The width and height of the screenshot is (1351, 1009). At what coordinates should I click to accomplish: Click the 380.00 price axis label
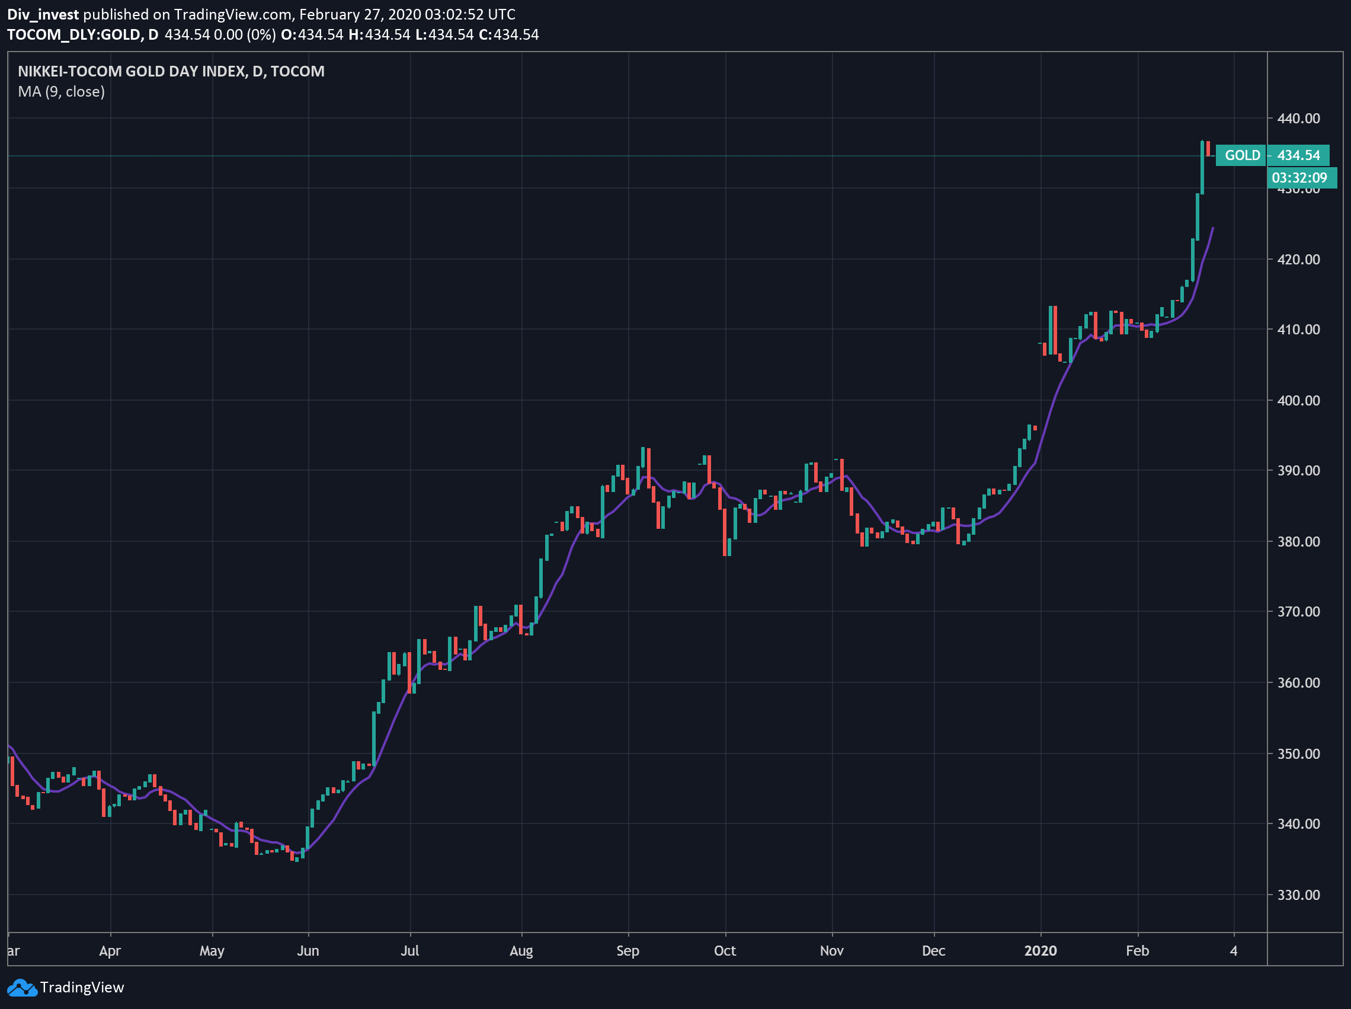pos(1298,541)
